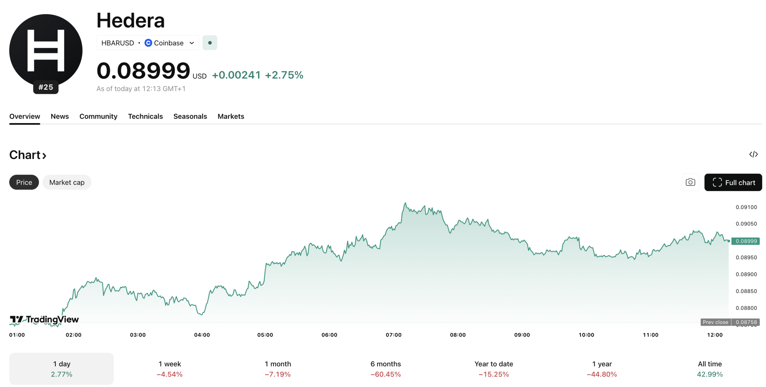766x387 pixels.
Task: Click 'As of today at 12:13 GMT+1' text
Action: click(141, 89)
